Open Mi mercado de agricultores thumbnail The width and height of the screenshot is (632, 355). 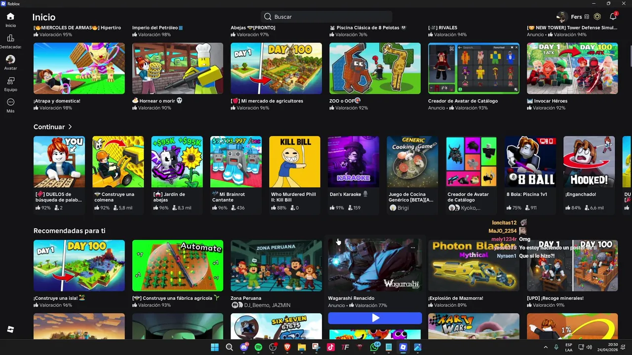click(276, 68)
